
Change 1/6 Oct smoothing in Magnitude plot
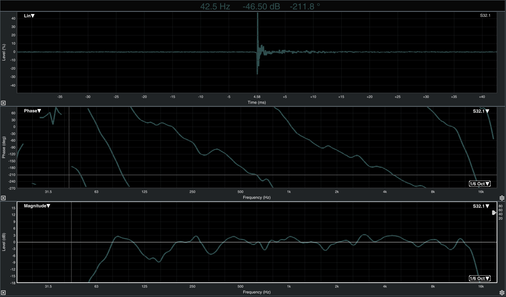pos(480,279)
